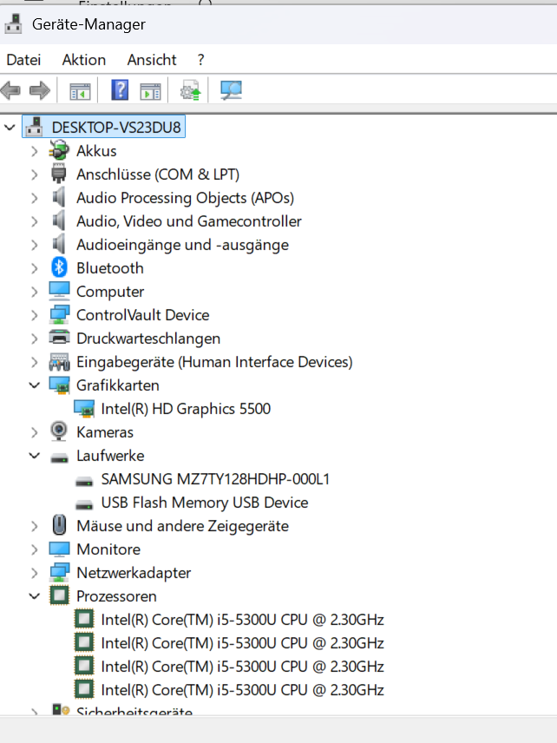Select the Audioeingänge und -ausgänge label
The image size is (557, 743).
point(182,245)
